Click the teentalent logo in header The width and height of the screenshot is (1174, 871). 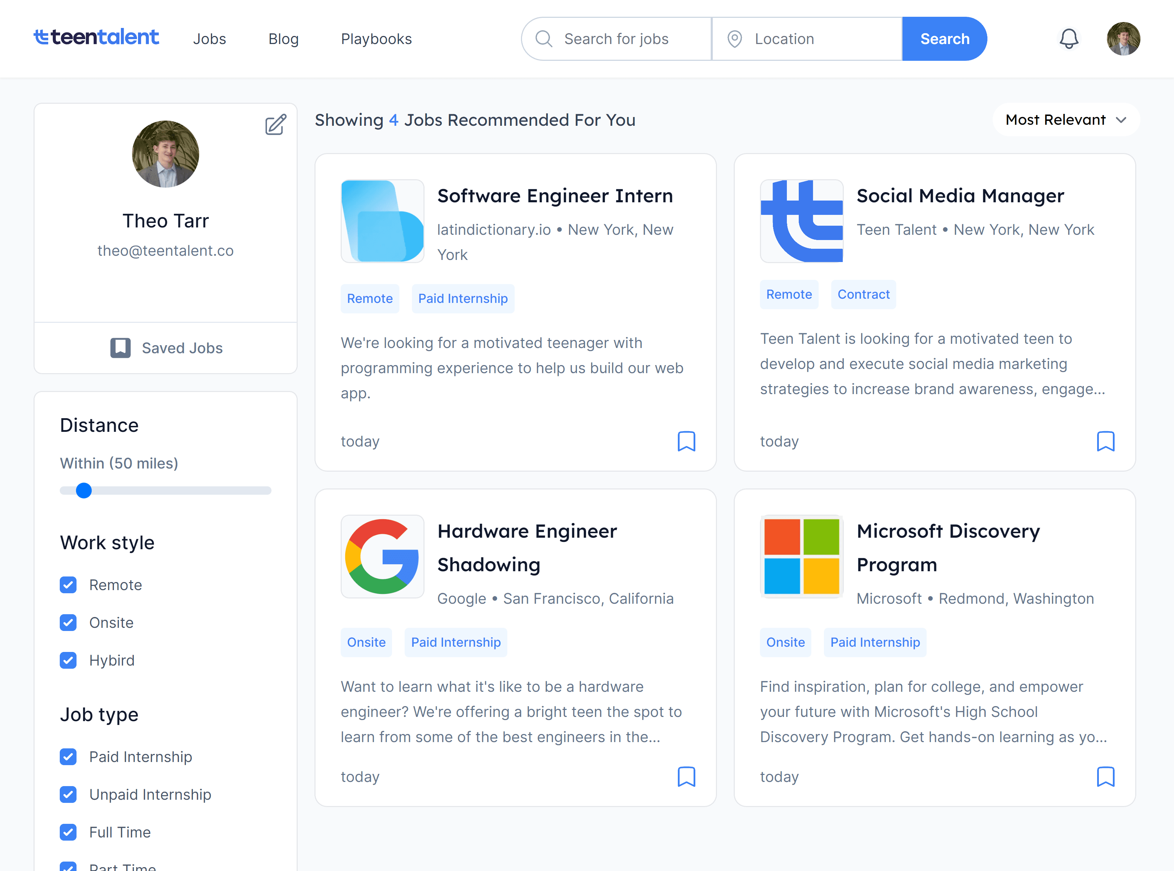[96, 37]
